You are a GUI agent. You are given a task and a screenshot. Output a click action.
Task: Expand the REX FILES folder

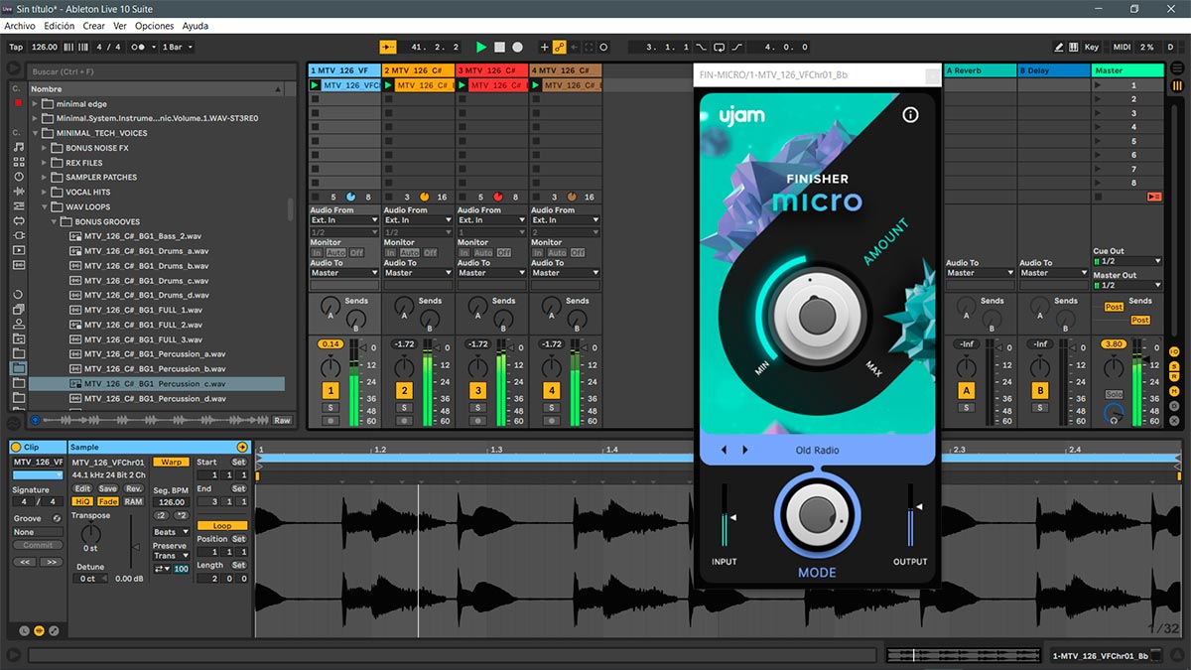pyautogui.click(x=45, y=163)
